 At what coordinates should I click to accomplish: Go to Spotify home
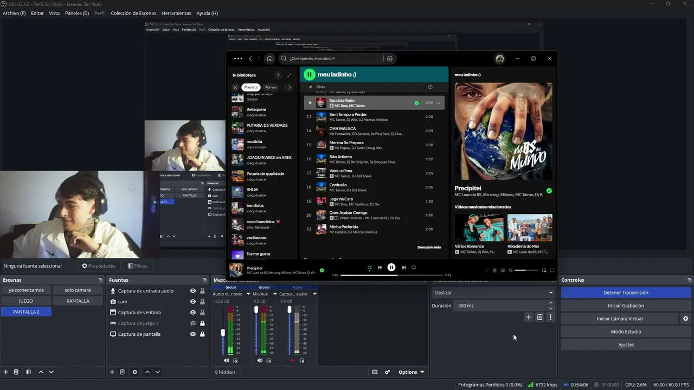click(269, 58)
